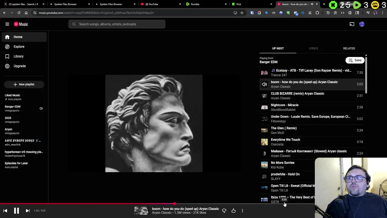The image size is (387, 218).
Task: Click now-playing speaker icon beside Banger EDM
Action: pyautogui.click(x=41, y=108)
